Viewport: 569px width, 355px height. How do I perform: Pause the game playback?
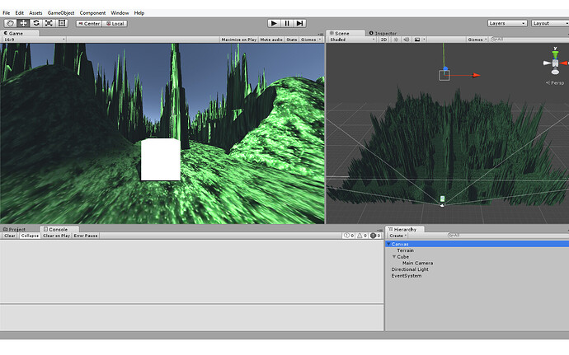287,23
